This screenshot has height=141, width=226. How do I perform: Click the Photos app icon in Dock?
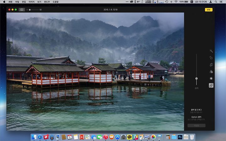pos(153,137)
